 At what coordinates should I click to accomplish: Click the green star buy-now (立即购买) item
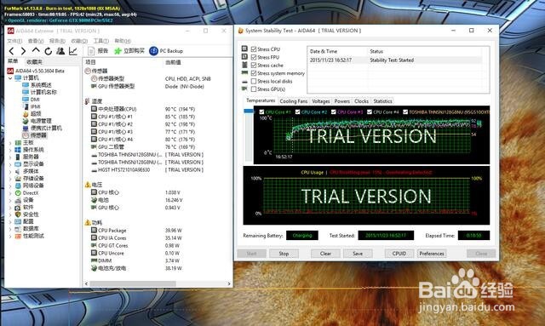point(129,51)
